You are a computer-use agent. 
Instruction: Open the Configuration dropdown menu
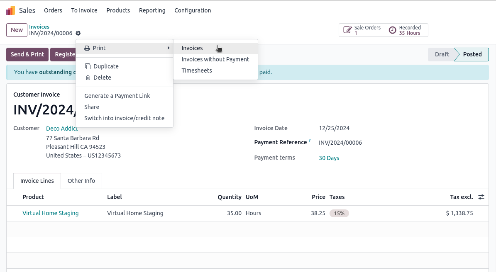pyautogui.click(x=193, y=10)
